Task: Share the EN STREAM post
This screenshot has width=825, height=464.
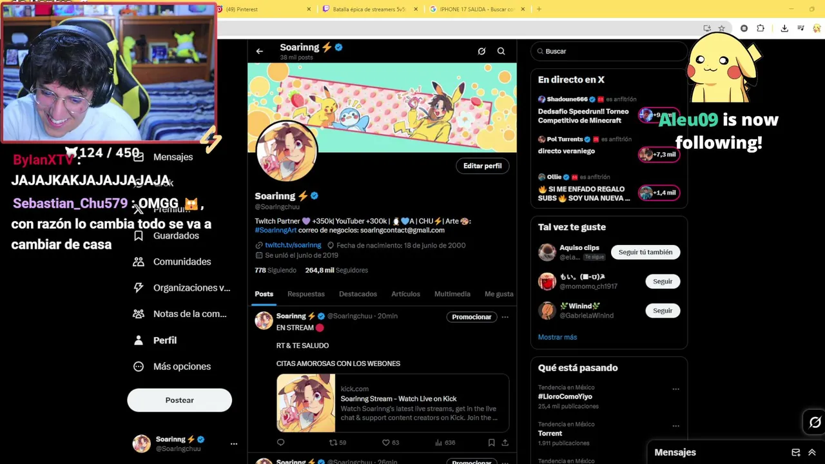Action: pyautogui.click(x=505, y=442)
